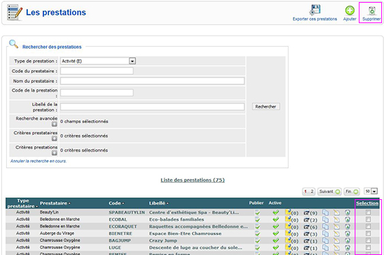Image resolution: width=384 pixels, height=255 pixels.
Task: Duplicate the SPABEAUTYLIN prestation
Action: (325, 212)
